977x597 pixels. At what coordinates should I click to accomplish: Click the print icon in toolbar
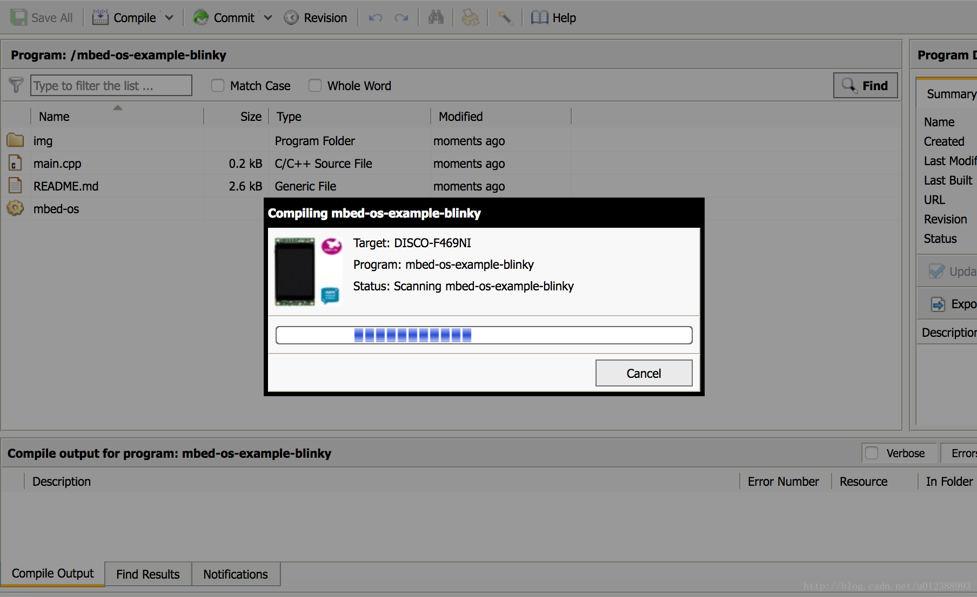tap(470, 18)
